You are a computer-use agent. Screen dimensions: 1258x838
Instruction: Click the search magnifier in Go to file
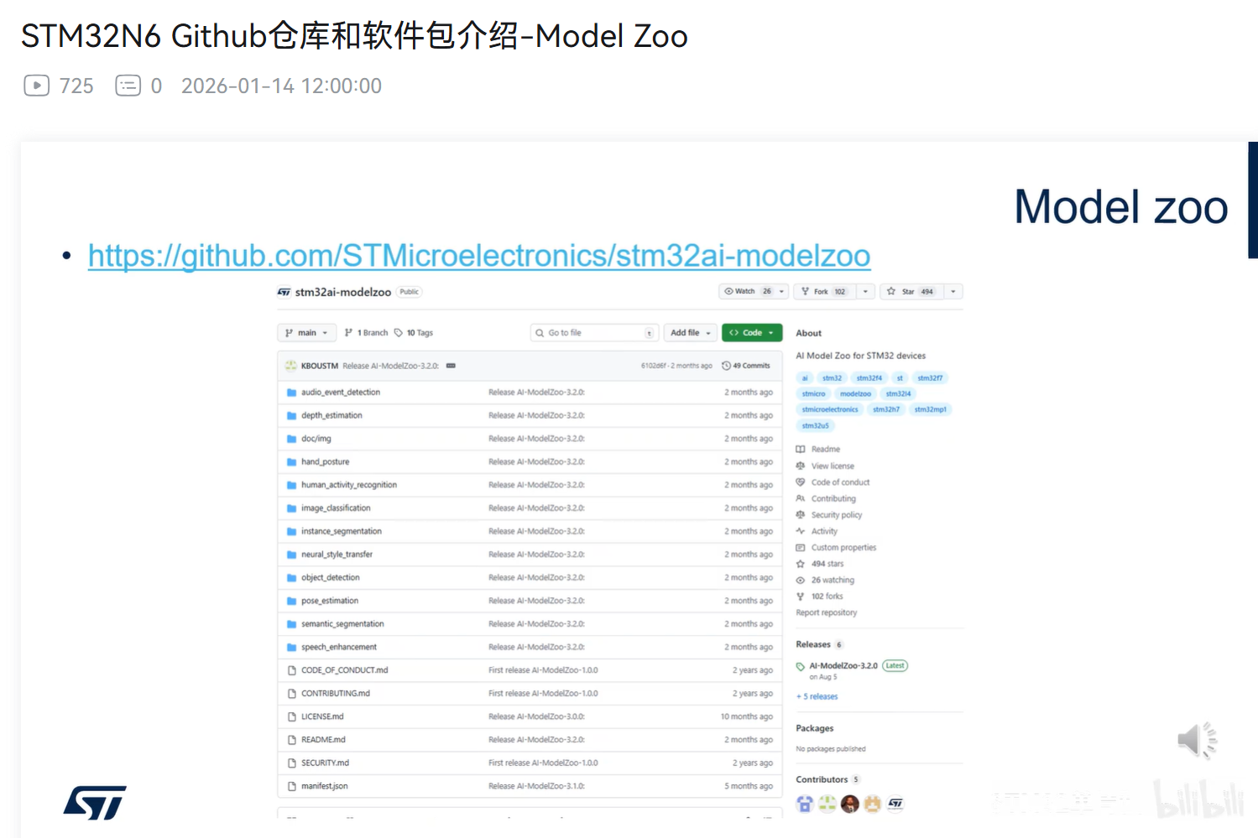(540, 333)
